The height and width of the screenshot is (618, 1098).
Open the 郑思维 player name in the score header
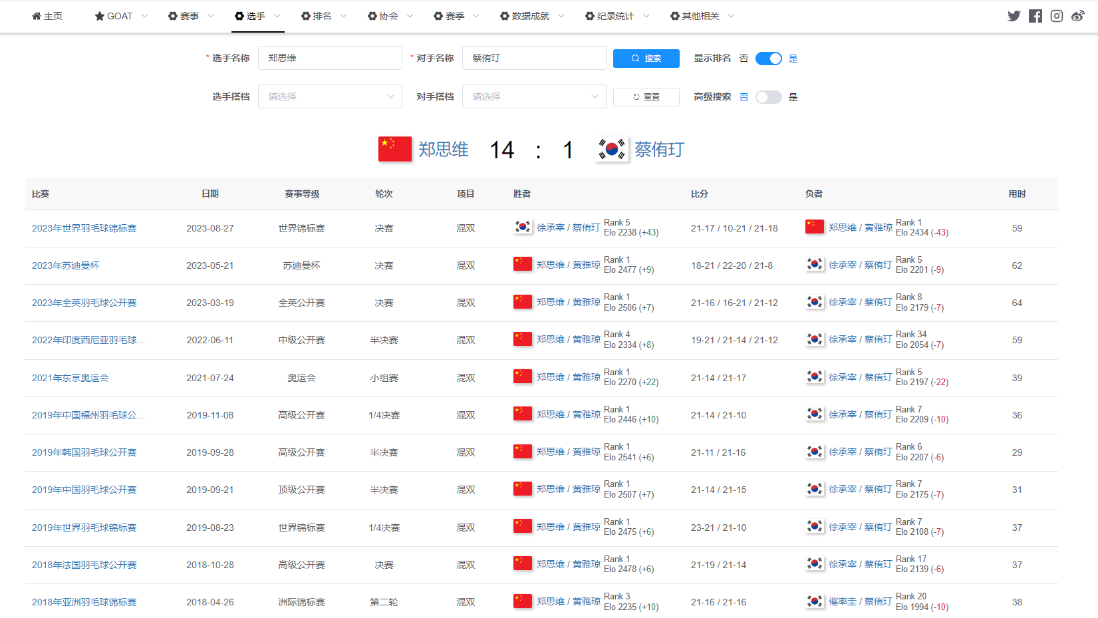444,149
